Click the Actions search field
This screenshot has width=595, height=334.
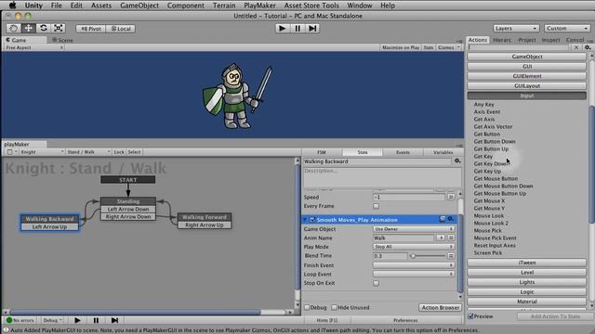(519, 47)
